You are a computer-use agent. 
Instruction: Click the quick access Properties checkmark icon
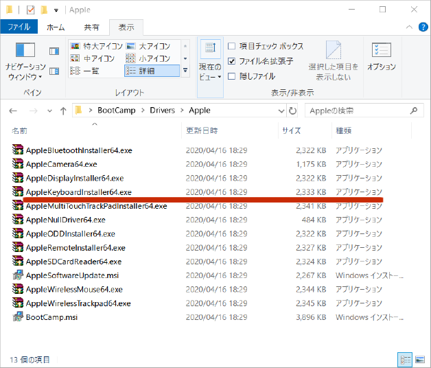pos(30,10)
